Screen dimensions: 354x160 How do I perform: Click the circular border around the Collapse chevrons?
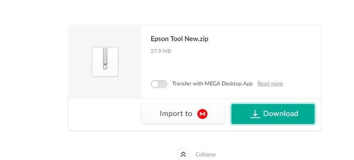point(183,154)
